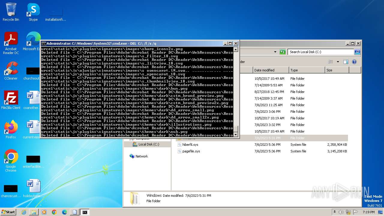Click the blank document taskbar button
The image size is (384, 216).
[x=75, y=212]
